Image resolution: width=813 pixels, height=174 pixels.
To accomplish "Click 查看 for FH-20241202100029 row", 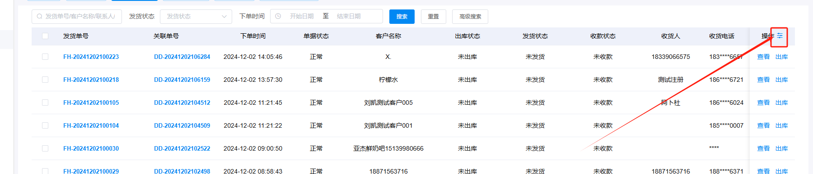I will (x=763, y=171).
